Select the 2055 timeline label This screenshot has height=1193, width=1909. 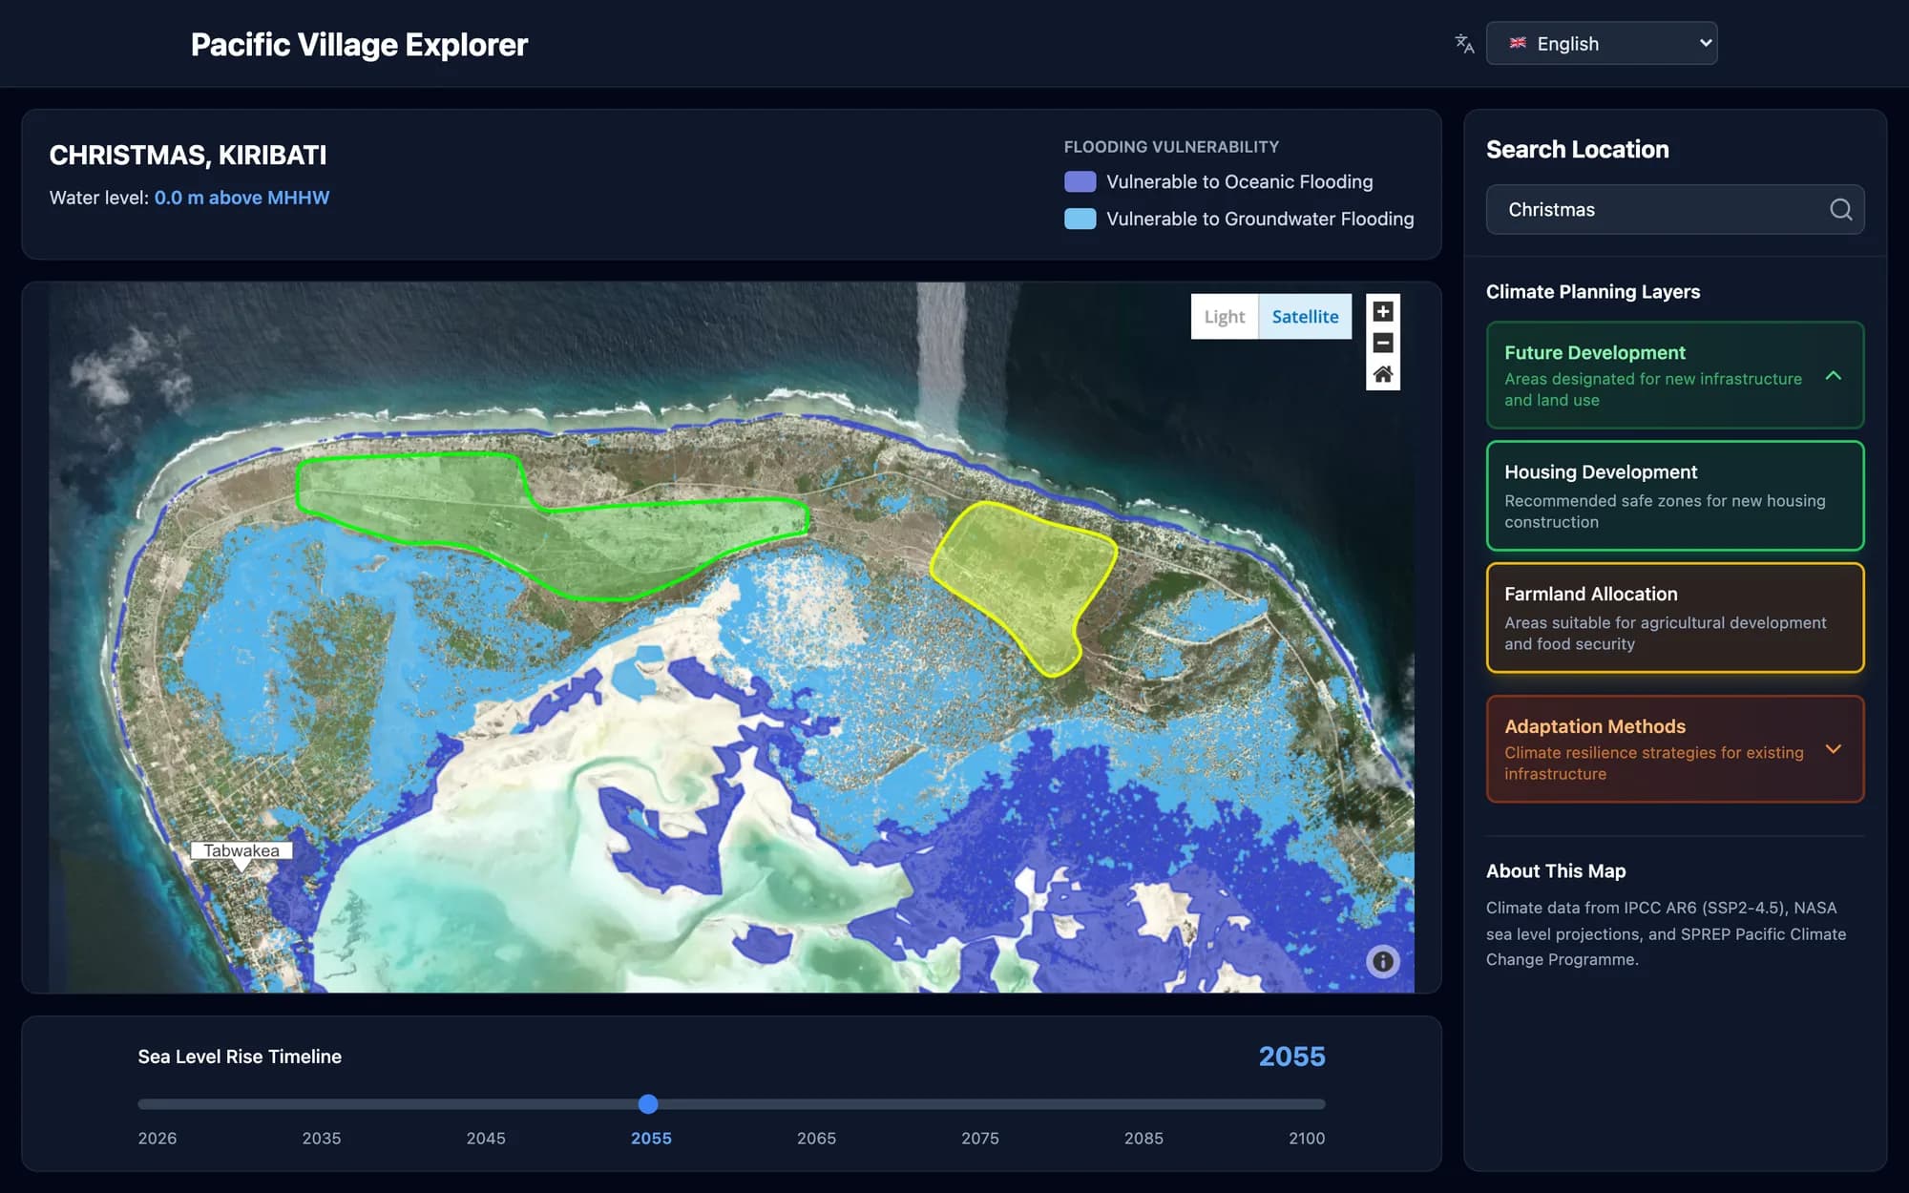pyautogui.click(x=651, y=1138)
